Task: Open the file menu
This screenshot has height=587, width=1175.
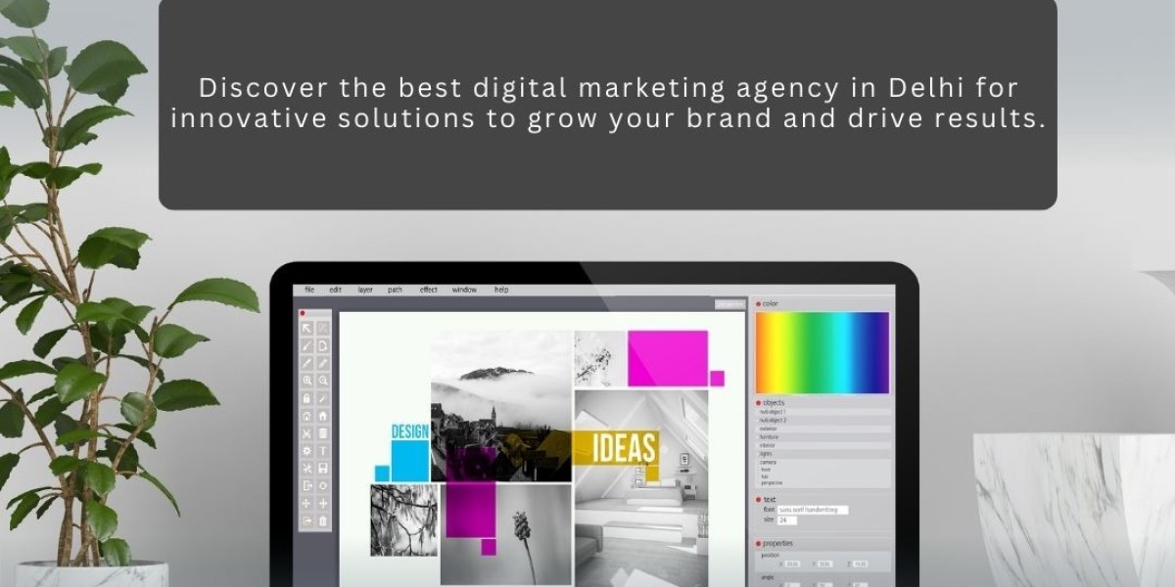Action: point(309,290)
